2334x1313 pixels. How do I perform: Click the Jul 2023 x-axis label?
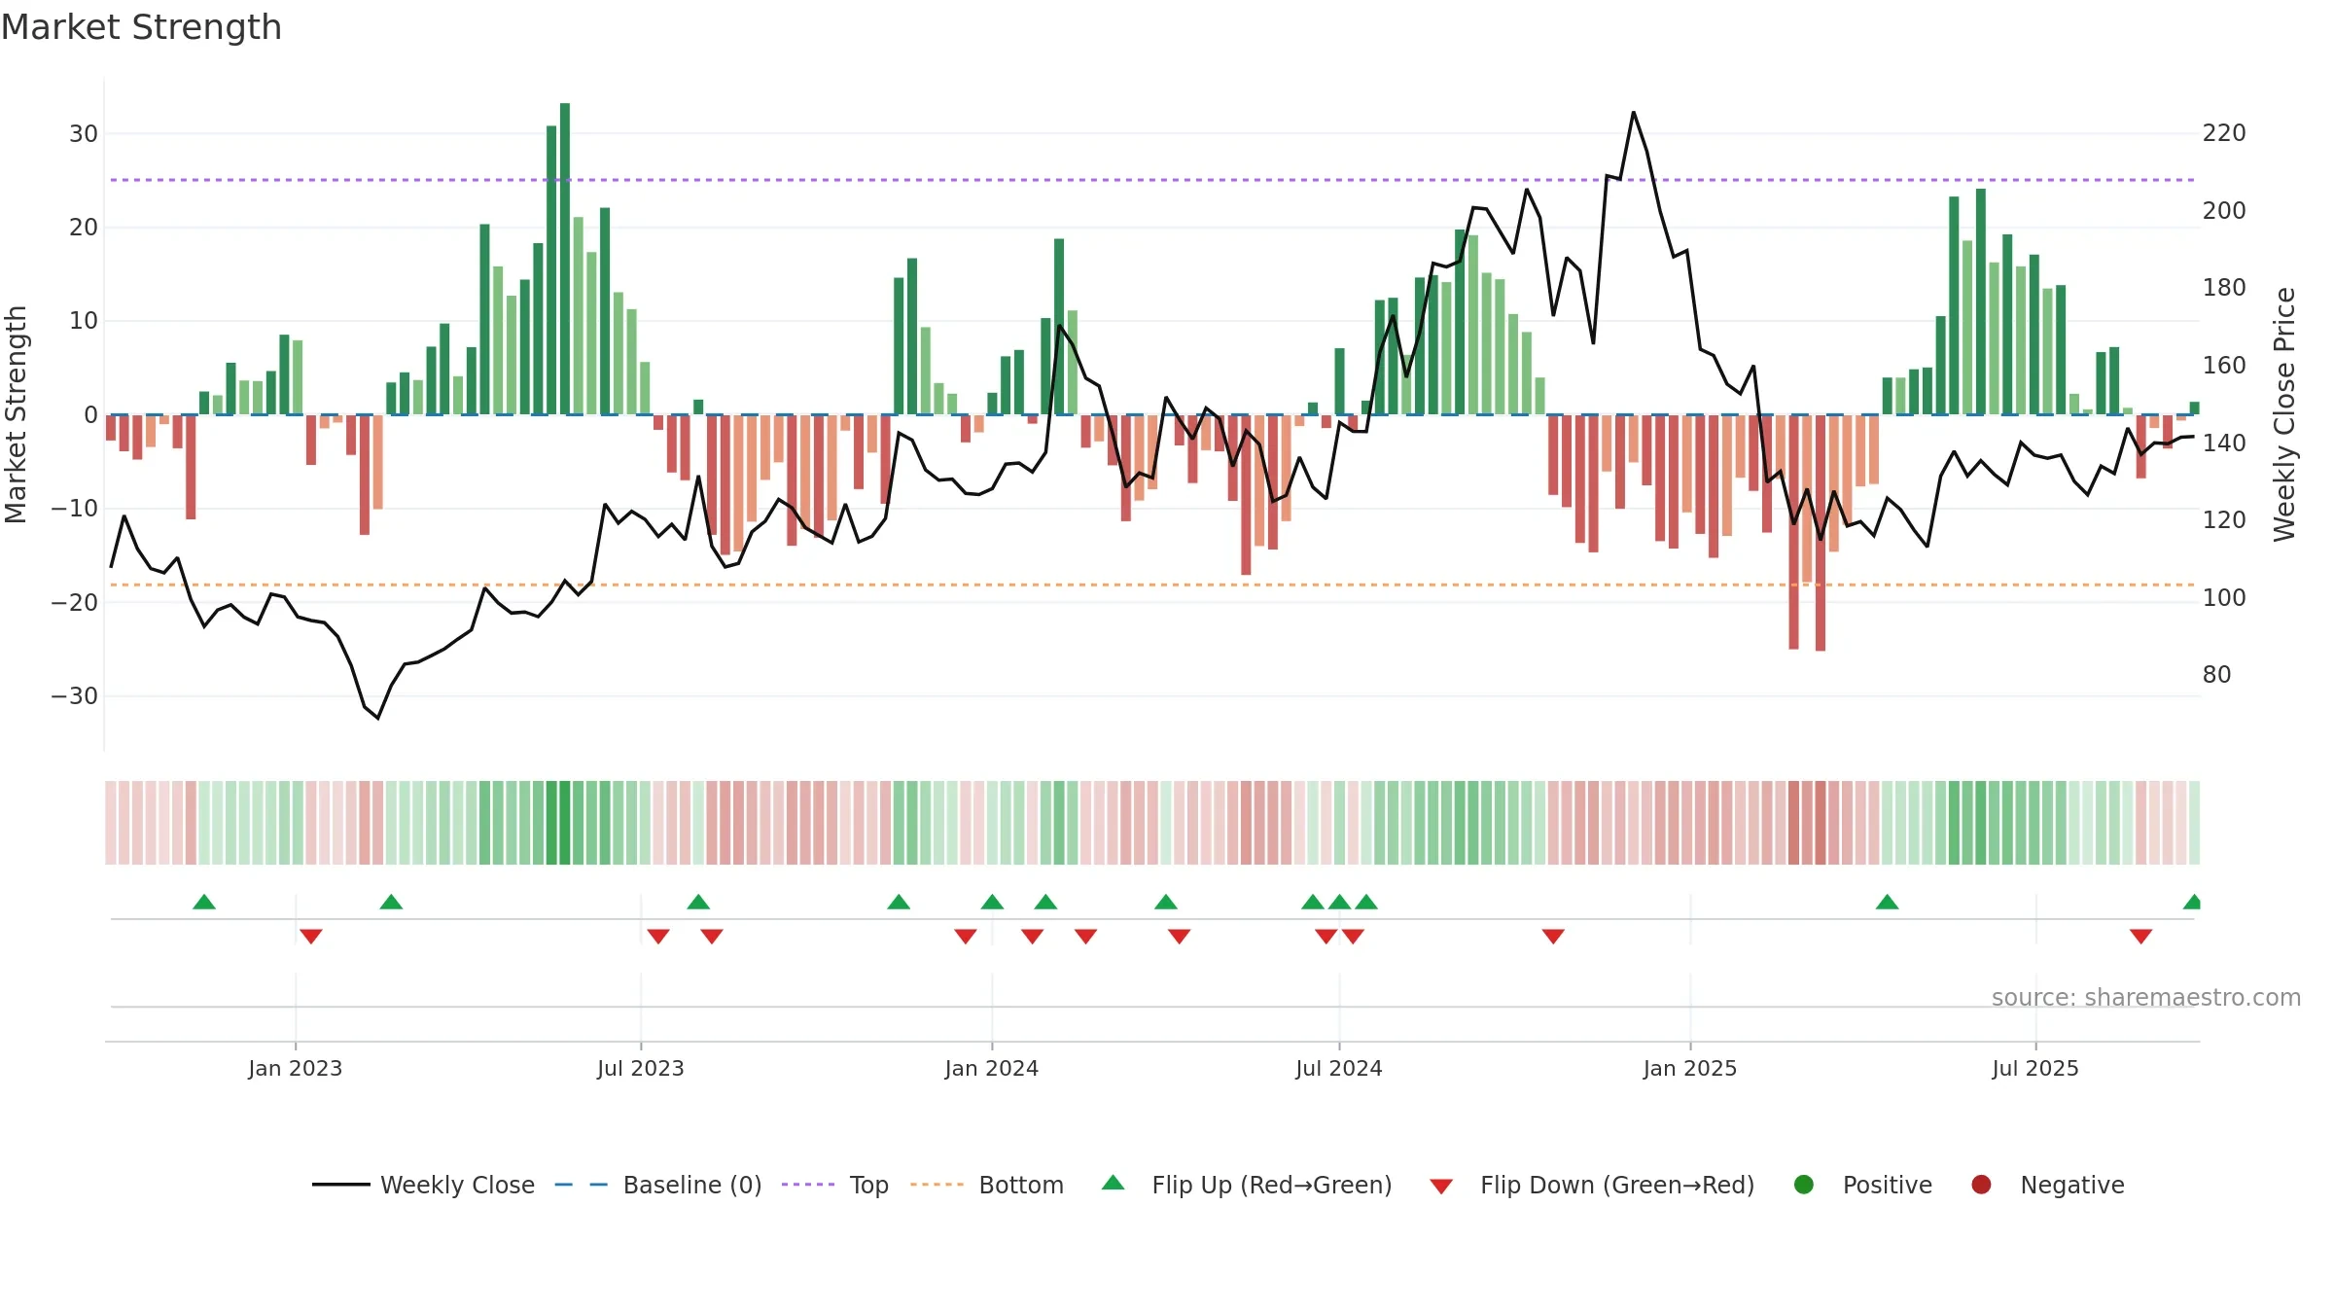pos(641,1068)
